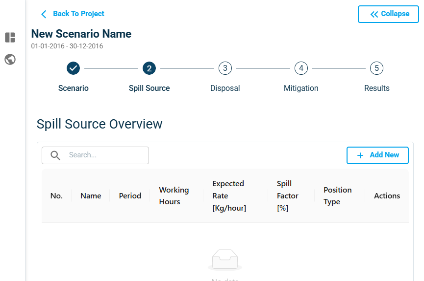Click the Expected Rate column header
Screen dimensions: 424x281
coord(229,196)
